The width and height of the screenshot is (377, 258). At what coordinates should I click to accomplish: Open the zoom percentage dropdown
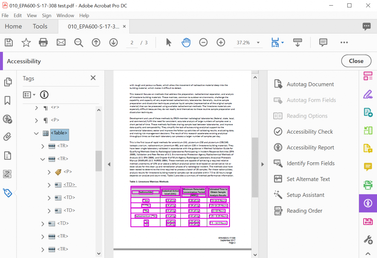click(x=258, y=42)
